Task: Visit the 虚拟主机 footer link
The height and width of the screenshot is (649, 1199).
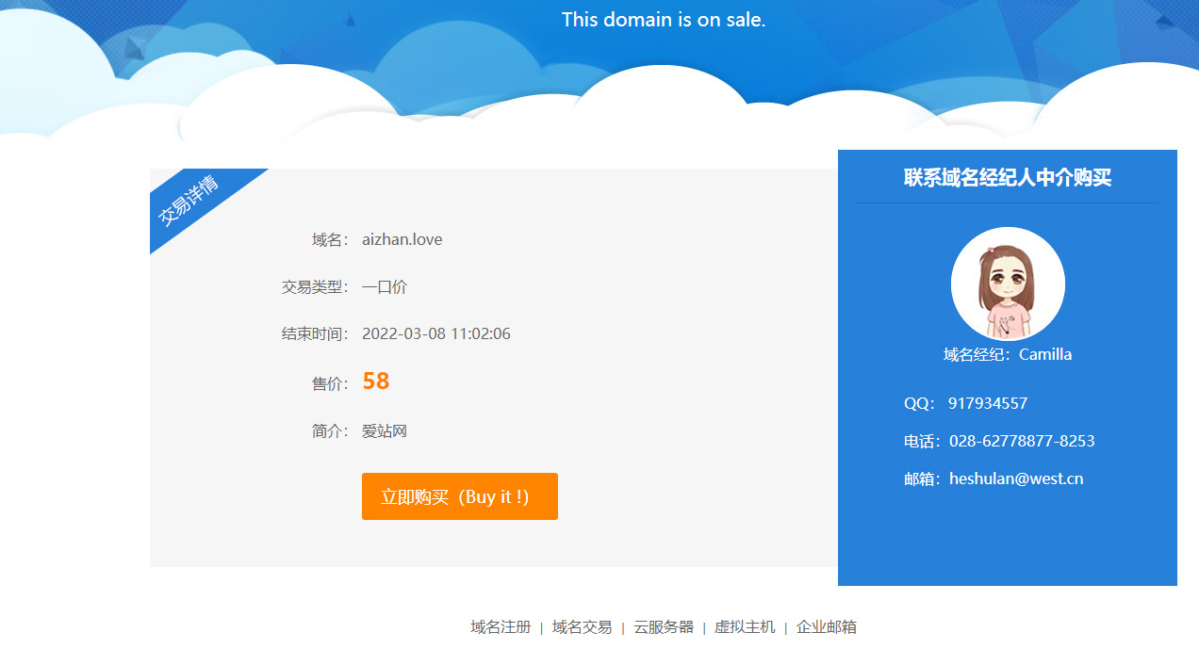Action: (744, 627)
